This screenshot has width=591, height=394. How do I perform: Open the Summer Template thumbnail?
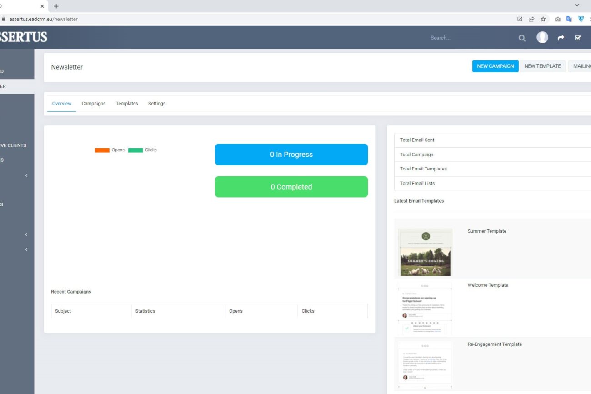(425, 252)
